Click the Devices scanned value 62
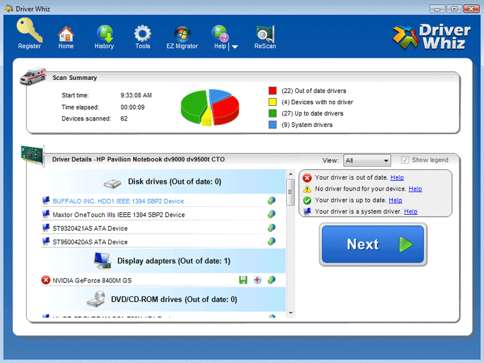The height and width of the screenshot is (363, 484). click(124, 119)
